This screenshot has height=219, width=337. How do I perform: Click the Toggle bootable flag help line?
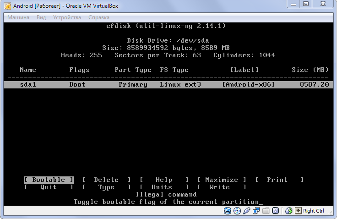[x=166, y=202]
